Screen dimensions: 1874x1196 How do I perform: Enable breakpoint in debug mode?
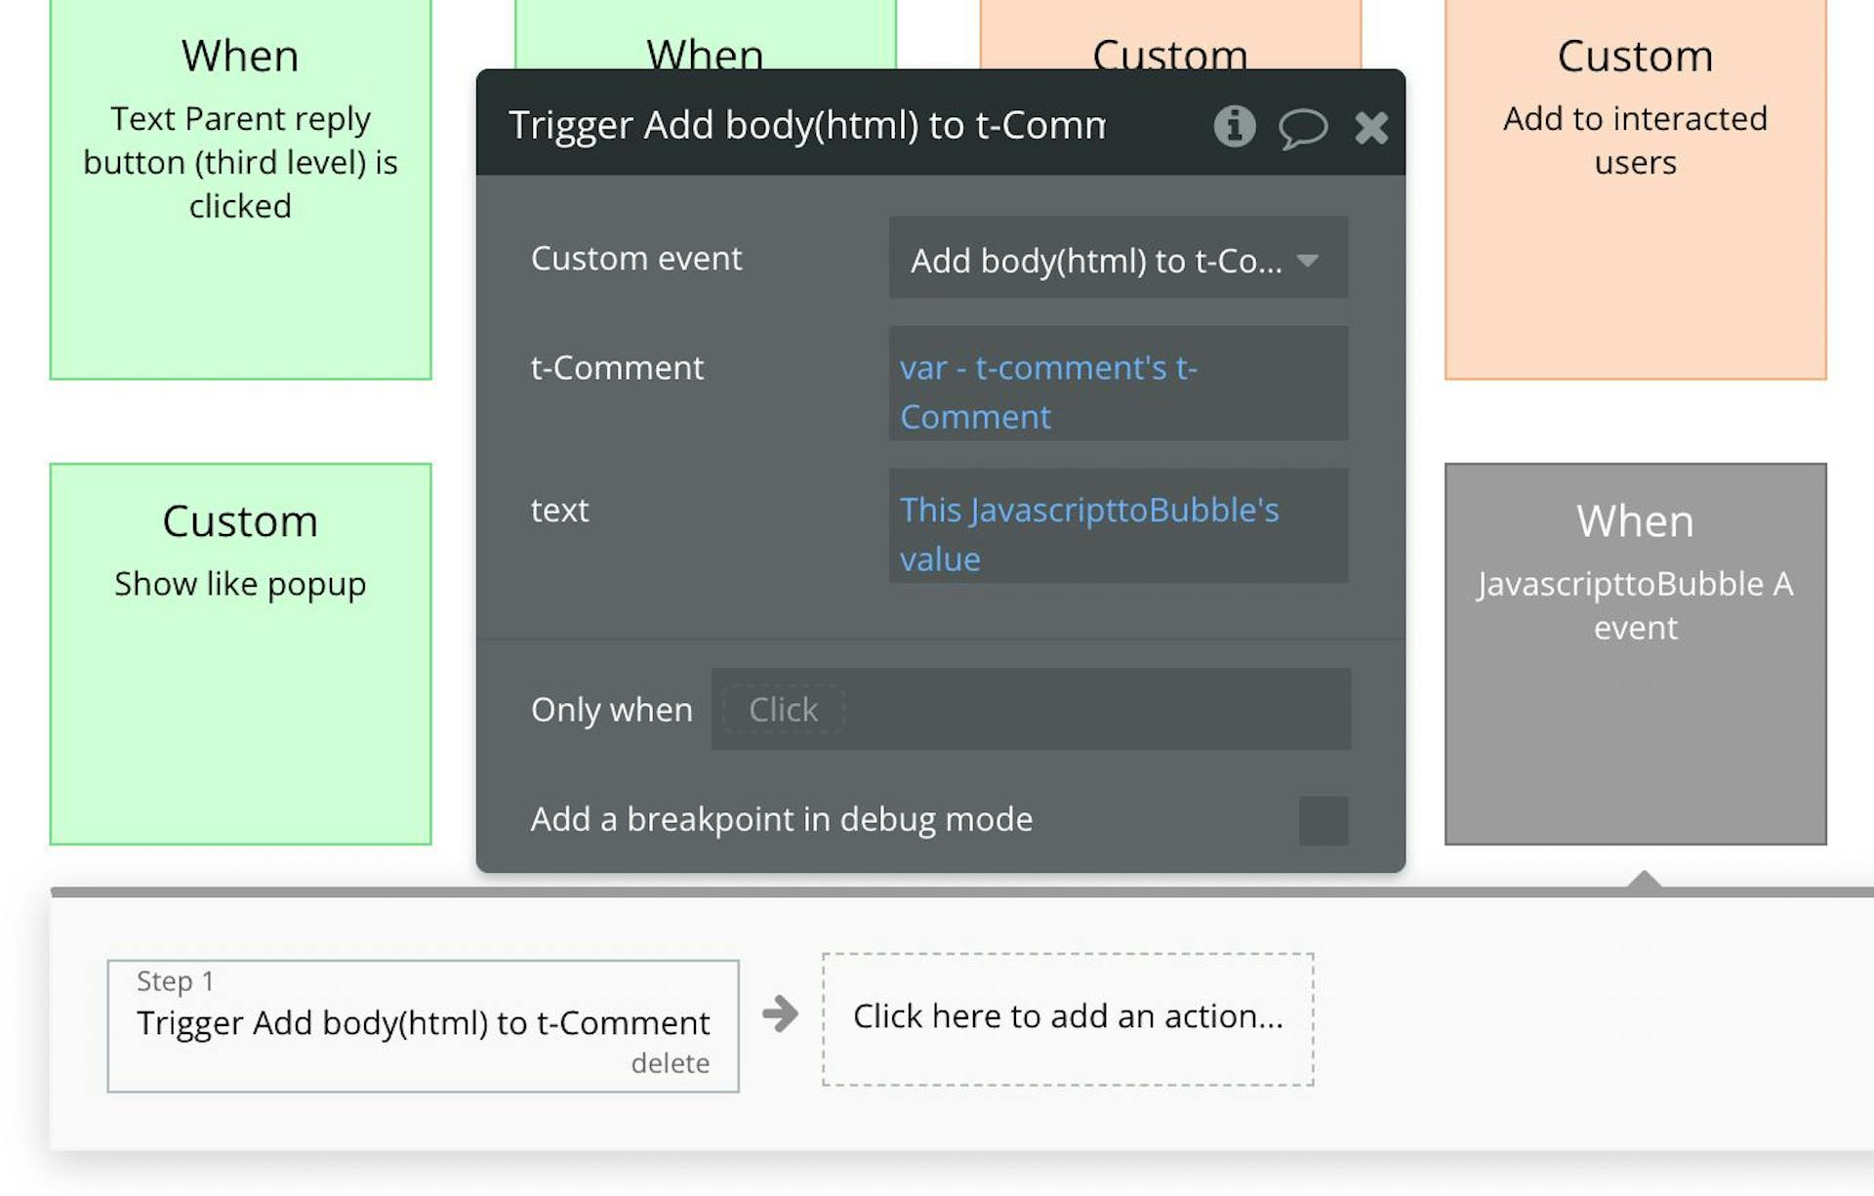click(1324, 820)
